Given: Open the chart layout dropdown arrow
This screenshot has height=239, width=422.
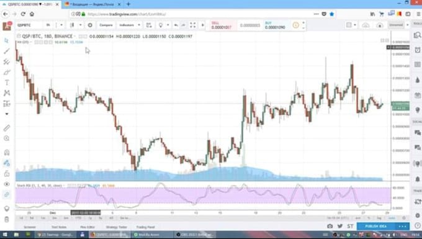Looking at the screenshot, I should tap(355, 25).
